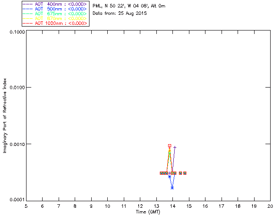Image resolution: width=278 pixels, height=223 pixels.
Task: Click the rightmost square data marker
Action: 185,173
